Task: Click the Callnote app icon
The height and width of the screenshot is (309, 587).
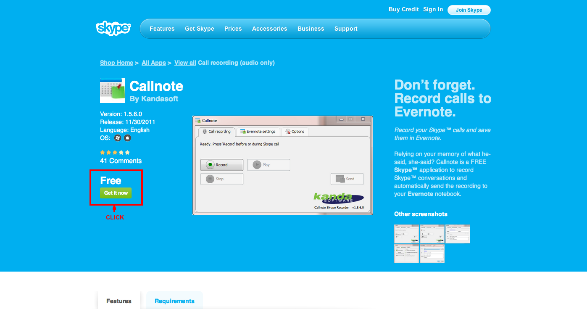Action: pyautogui.click(x=113, y=90)
